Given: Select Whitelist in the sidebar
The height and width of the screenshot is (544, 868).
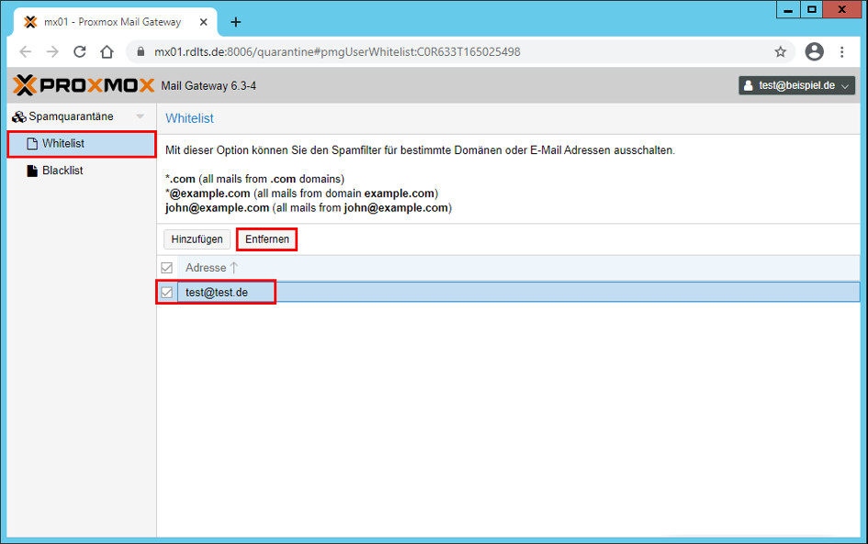Looking at the screenshot, I should point(62,144).
